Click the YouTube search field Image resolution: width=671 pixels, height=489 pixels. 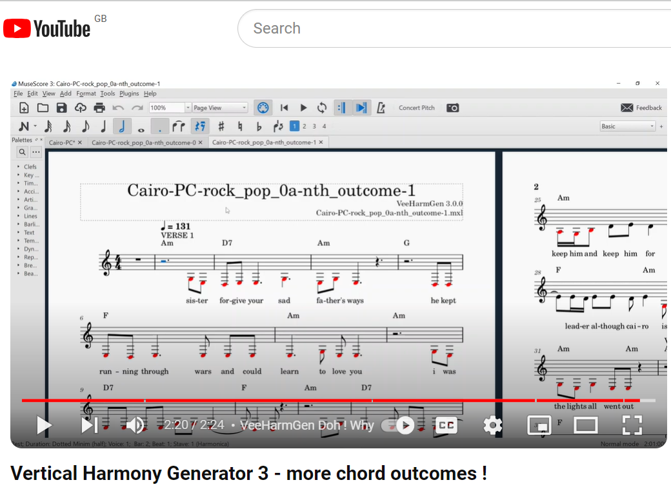454,28
